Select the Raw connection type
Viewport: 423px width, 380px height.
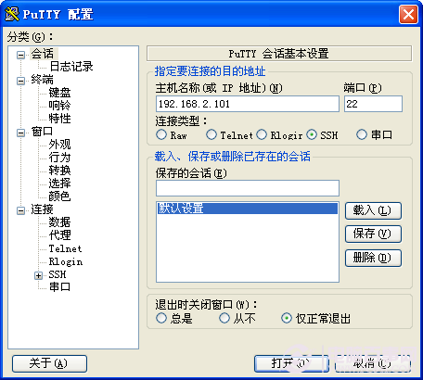coord(161,134)
